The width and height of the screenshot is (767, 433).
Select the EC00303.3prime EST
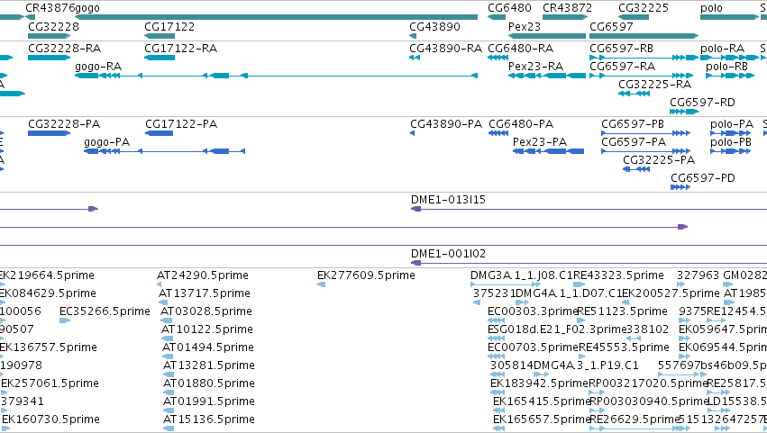496,321
